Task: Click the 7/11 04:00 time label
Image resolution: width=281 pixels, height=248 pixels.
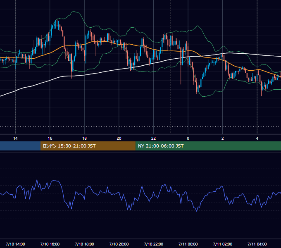Action: click(x=257, y=244)
